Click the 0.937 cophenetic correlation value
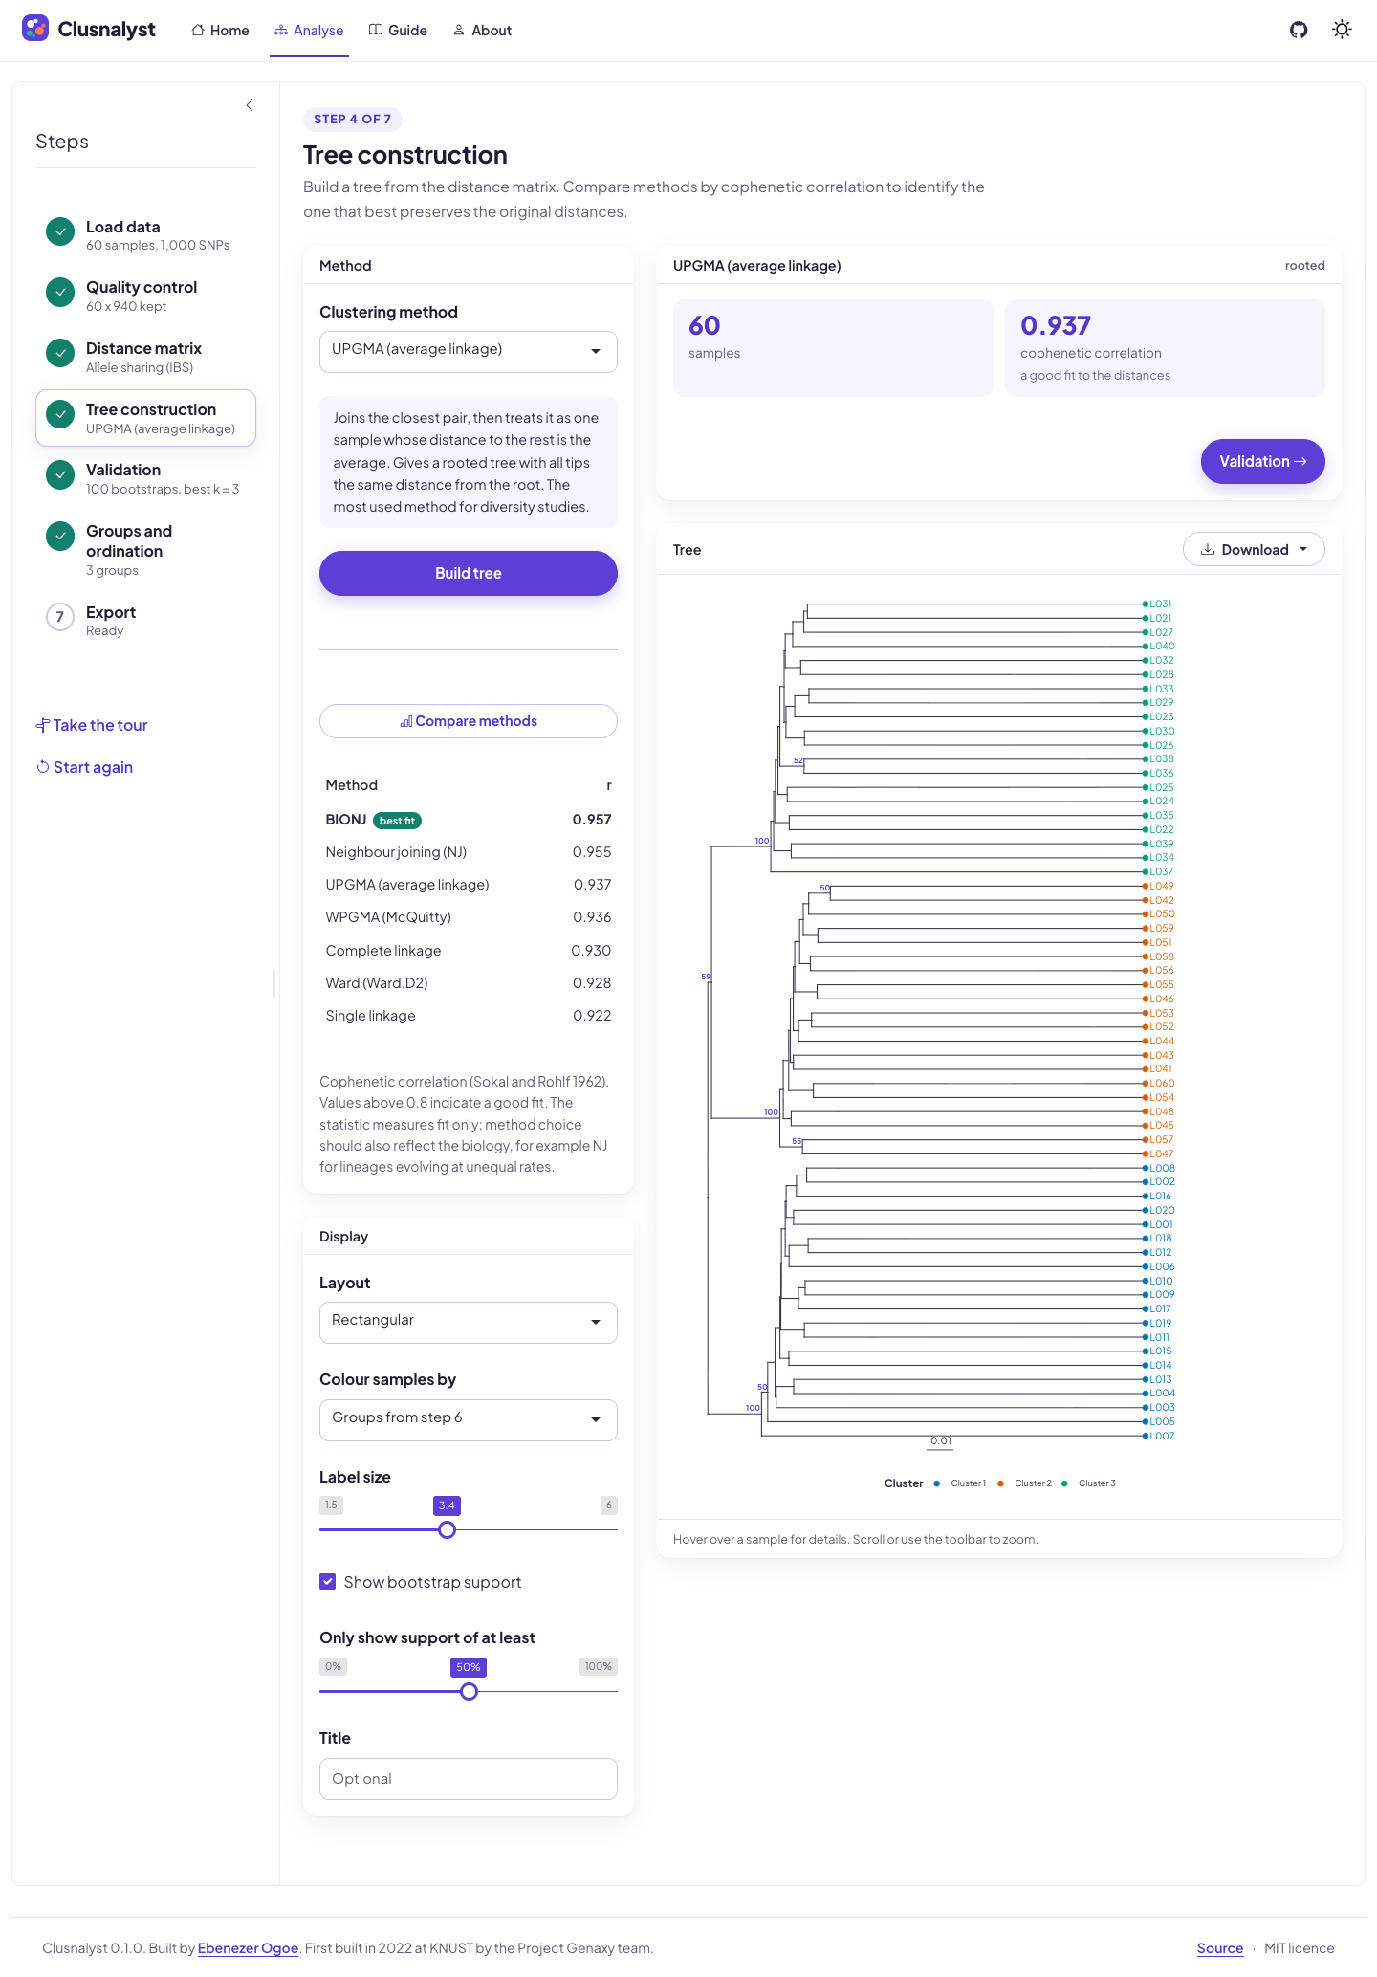This screenshot has height=1977, width=1377. point(1056,326)
